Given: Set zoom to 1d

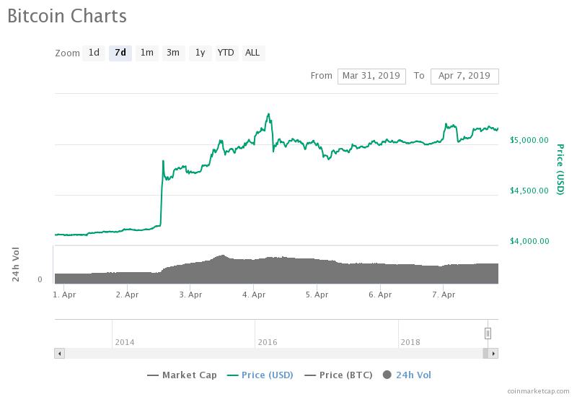Looking at the screenshot, I should click(94, 53).
